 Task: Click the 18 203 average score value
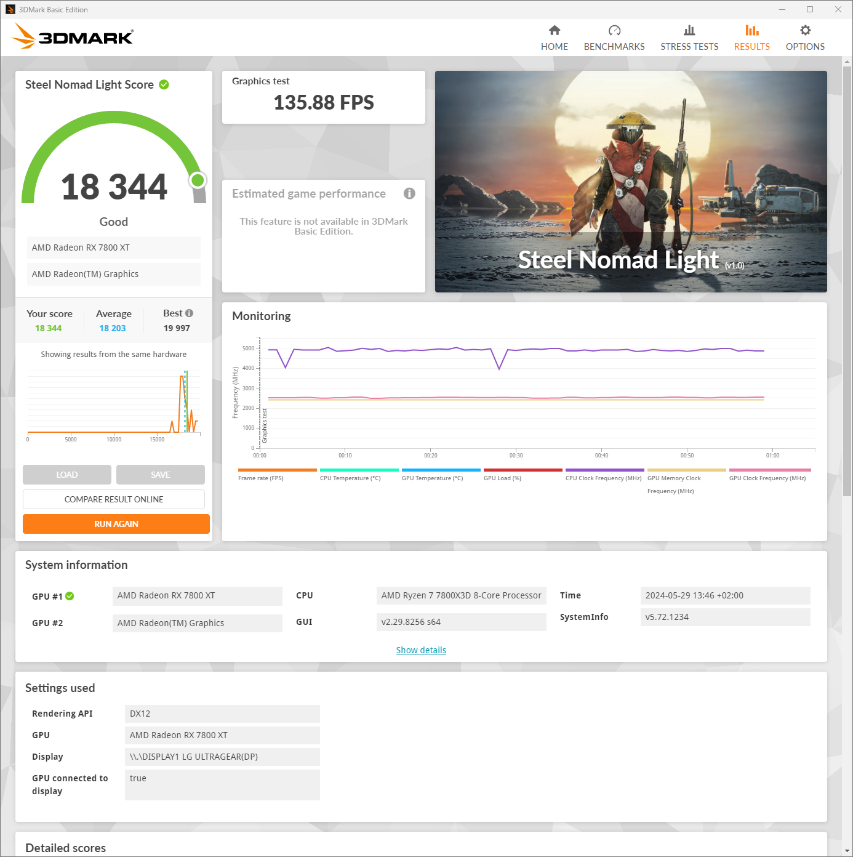[x=113, y=328]
